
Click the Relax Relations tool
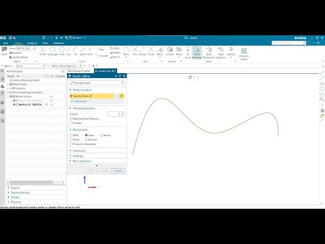tap(221, 53)
